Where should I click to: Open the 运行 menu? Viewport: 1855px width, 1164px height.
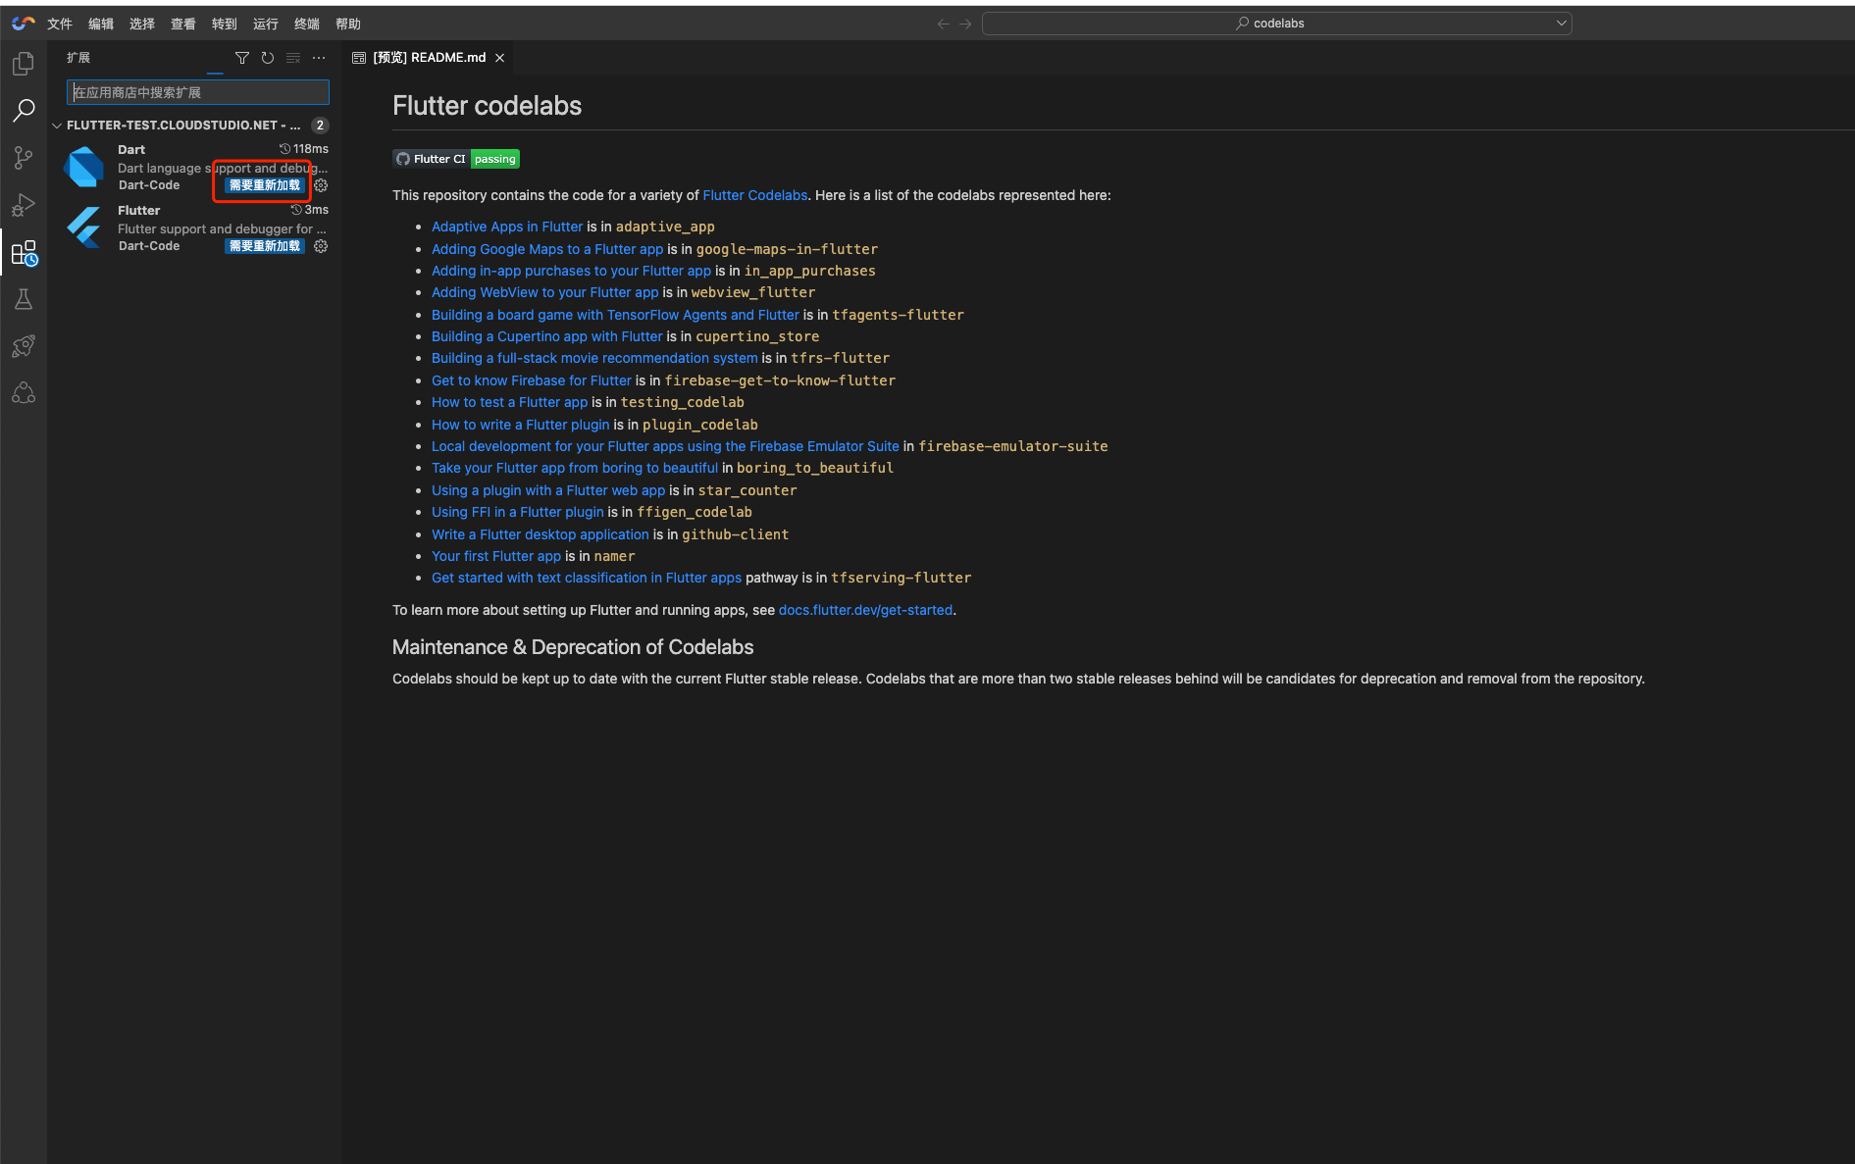(x=266, y=24)
